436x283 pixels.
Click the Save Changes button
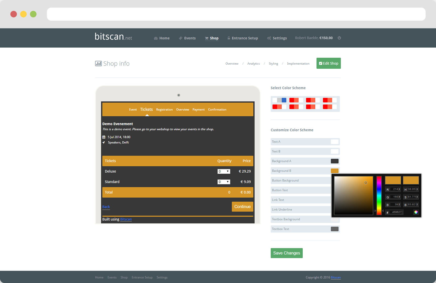tap(286, 253)
